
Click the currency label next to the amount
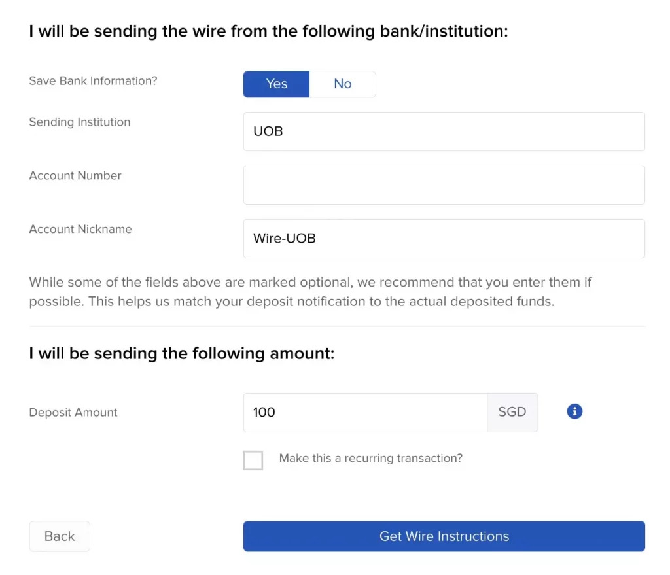pos(512,412)
